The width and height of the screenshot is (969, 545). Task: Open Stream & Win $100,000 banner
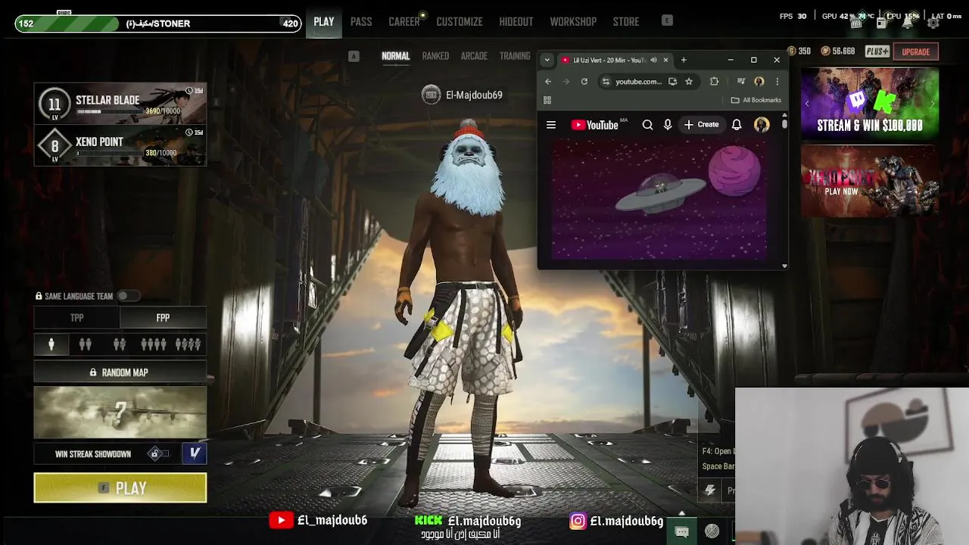coord(870,104)
